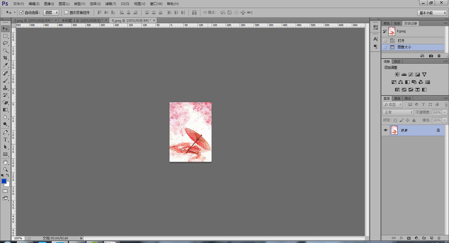Select the History Brush tool
Viewport: 449px width, 243px height.
[x=5, y=95]
